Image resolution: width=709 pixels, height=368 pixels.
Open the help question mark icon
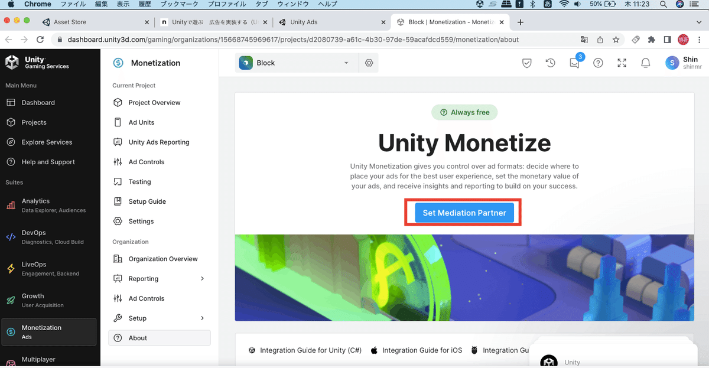tap(598, 63)
